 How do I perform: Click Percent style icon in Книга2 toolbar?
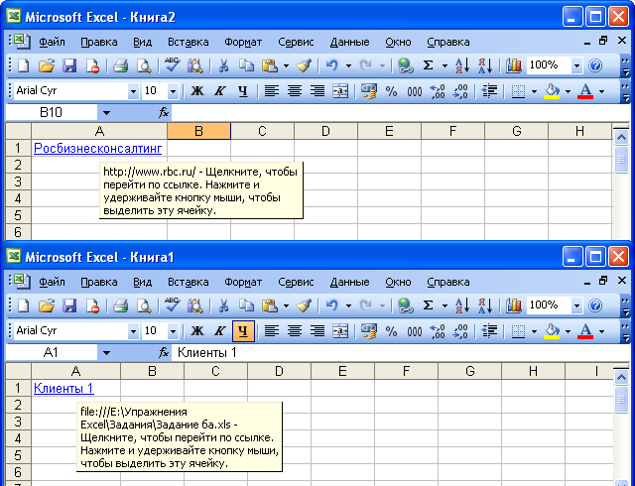tap(391, 91)
